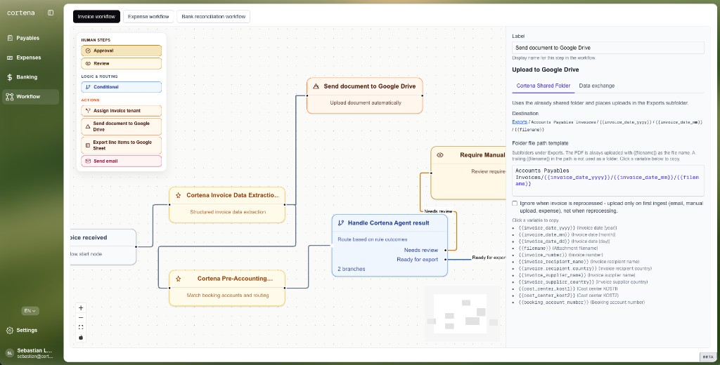
Task: Zoom out with the minus button
Action: click(81, 318)
